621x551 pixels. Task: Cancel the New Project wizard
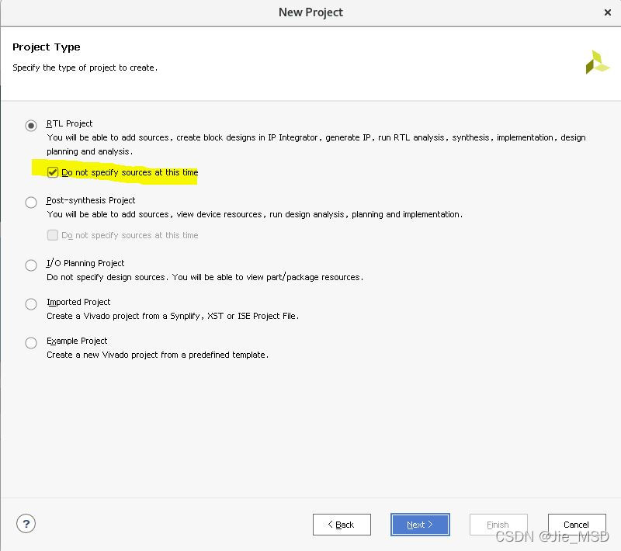[x=577, y=525]
